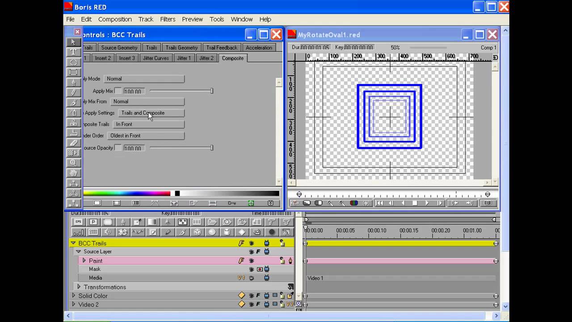Choose the rectangle shape tool
This screenshot has width=572, height=322.
(x=73, y=72)
